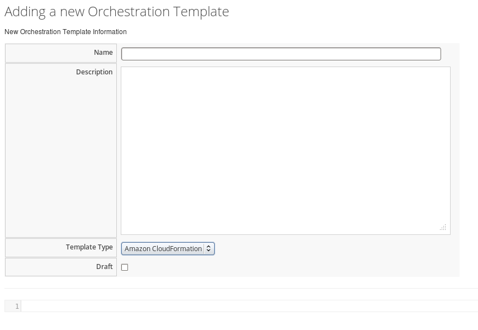Check the Draft option for this template
Viewport: 478px width, 330px height.
124,267
